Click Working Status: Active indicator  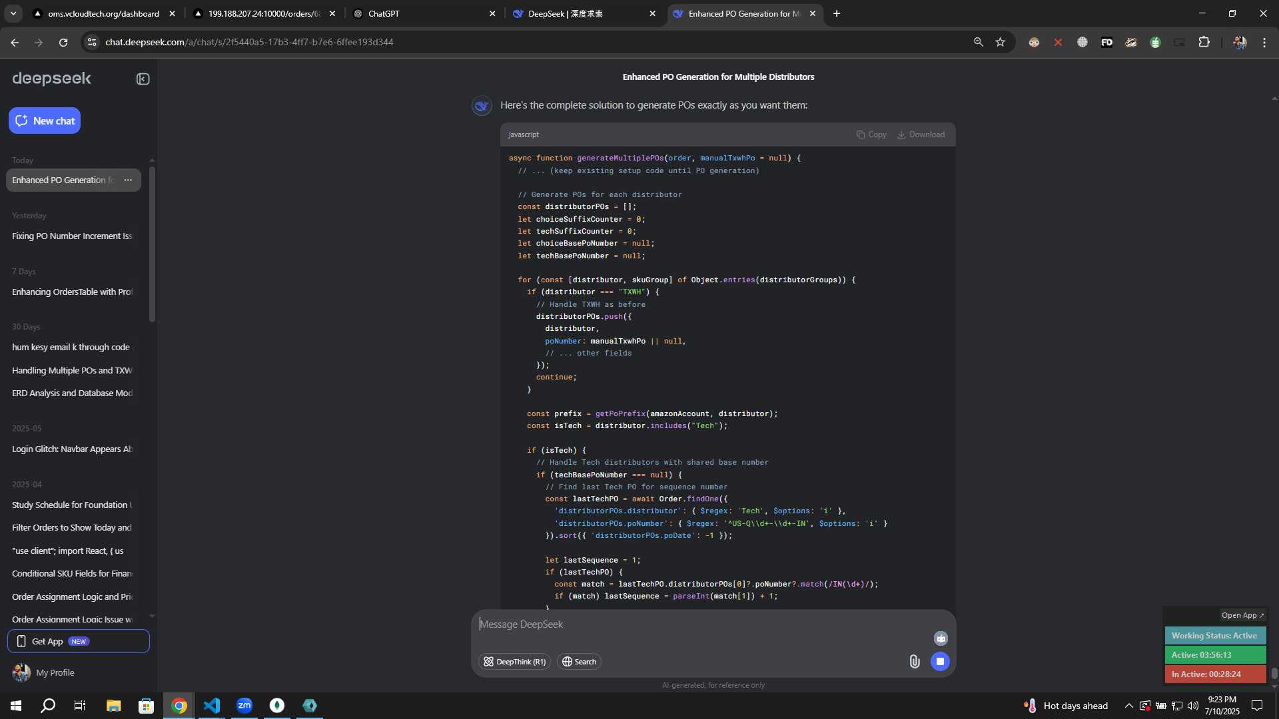point(1215,636)
